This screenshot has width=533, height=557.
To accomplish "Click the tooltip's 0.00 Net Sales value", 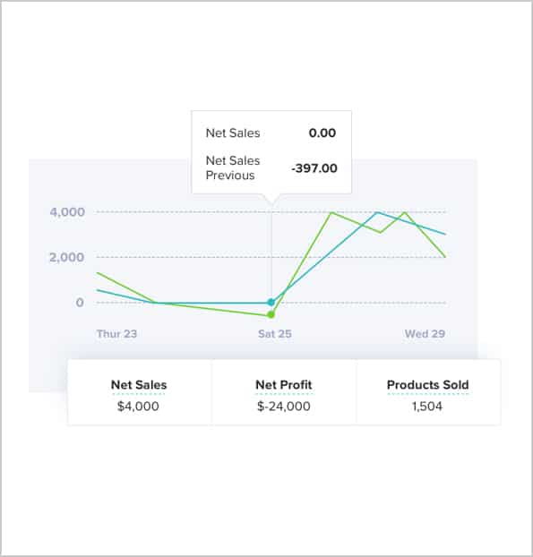I will coord(322,133).
